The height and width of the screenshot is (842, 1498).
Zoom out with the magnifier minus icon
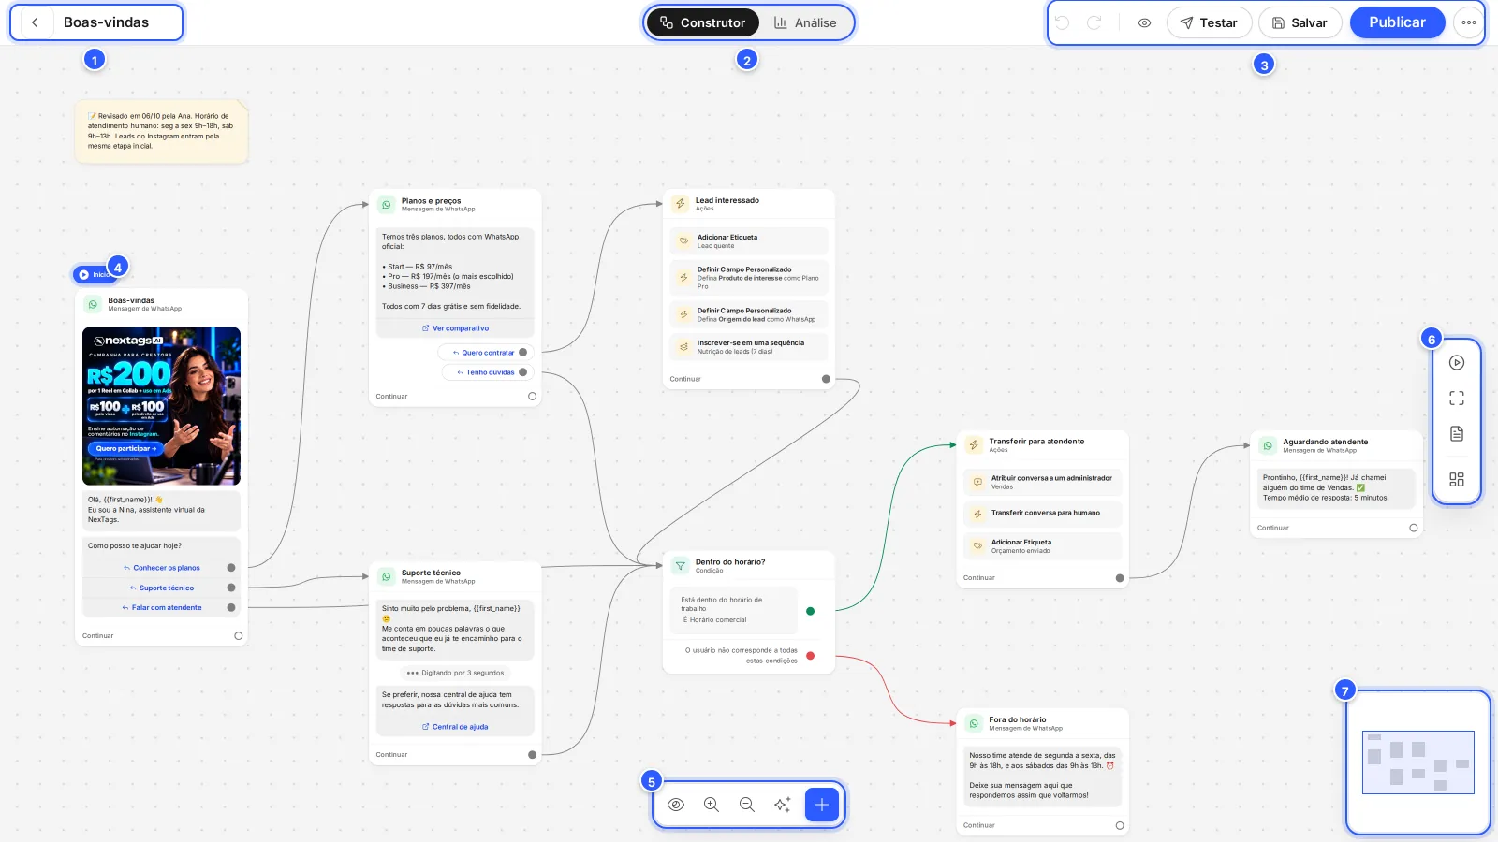click(x=747, y=805)
